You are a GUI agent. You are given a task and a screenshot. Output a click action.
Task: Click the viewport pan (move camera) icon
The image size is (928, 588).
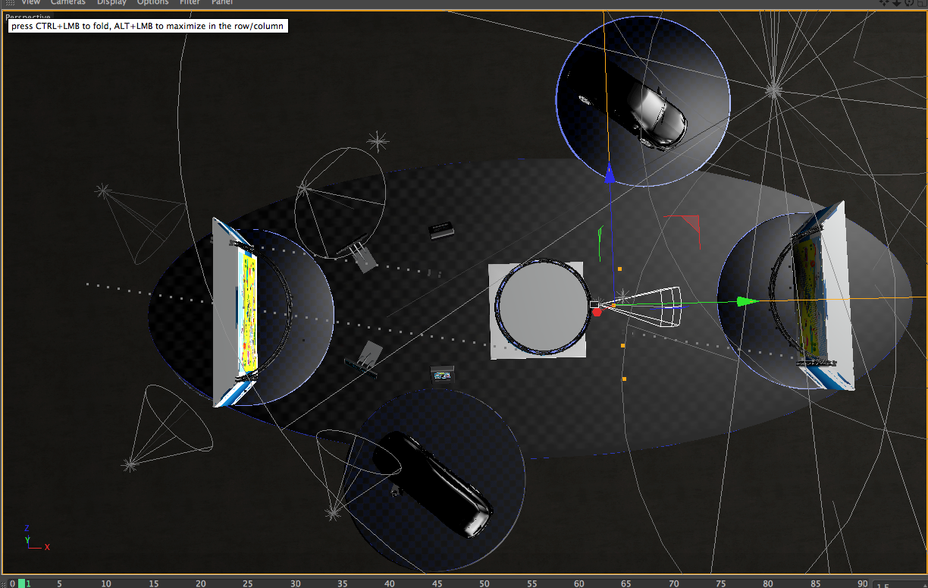coord(885,3)
